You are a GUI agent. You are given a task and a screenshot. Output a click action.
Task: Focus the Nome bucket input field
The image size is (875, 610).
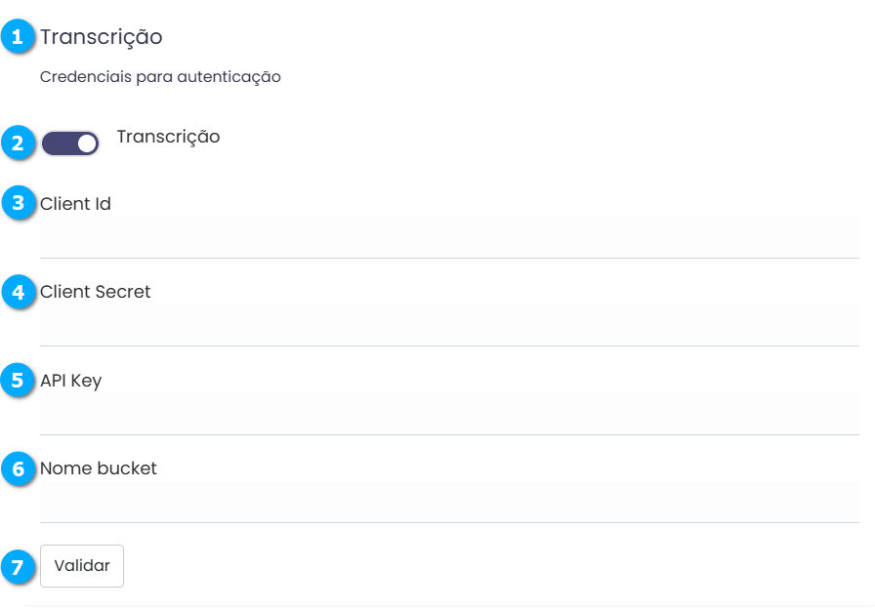point(449,502)
